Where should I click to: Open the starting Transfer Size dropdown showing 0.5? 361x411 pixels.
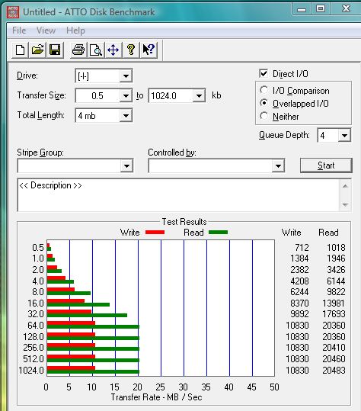[x=126, y=95]
